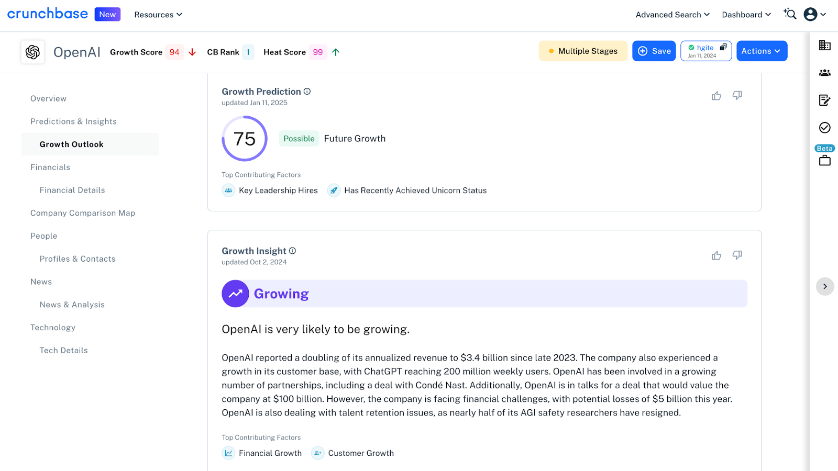
Task: Open the people icon in right rail
Action: point(825,73)
